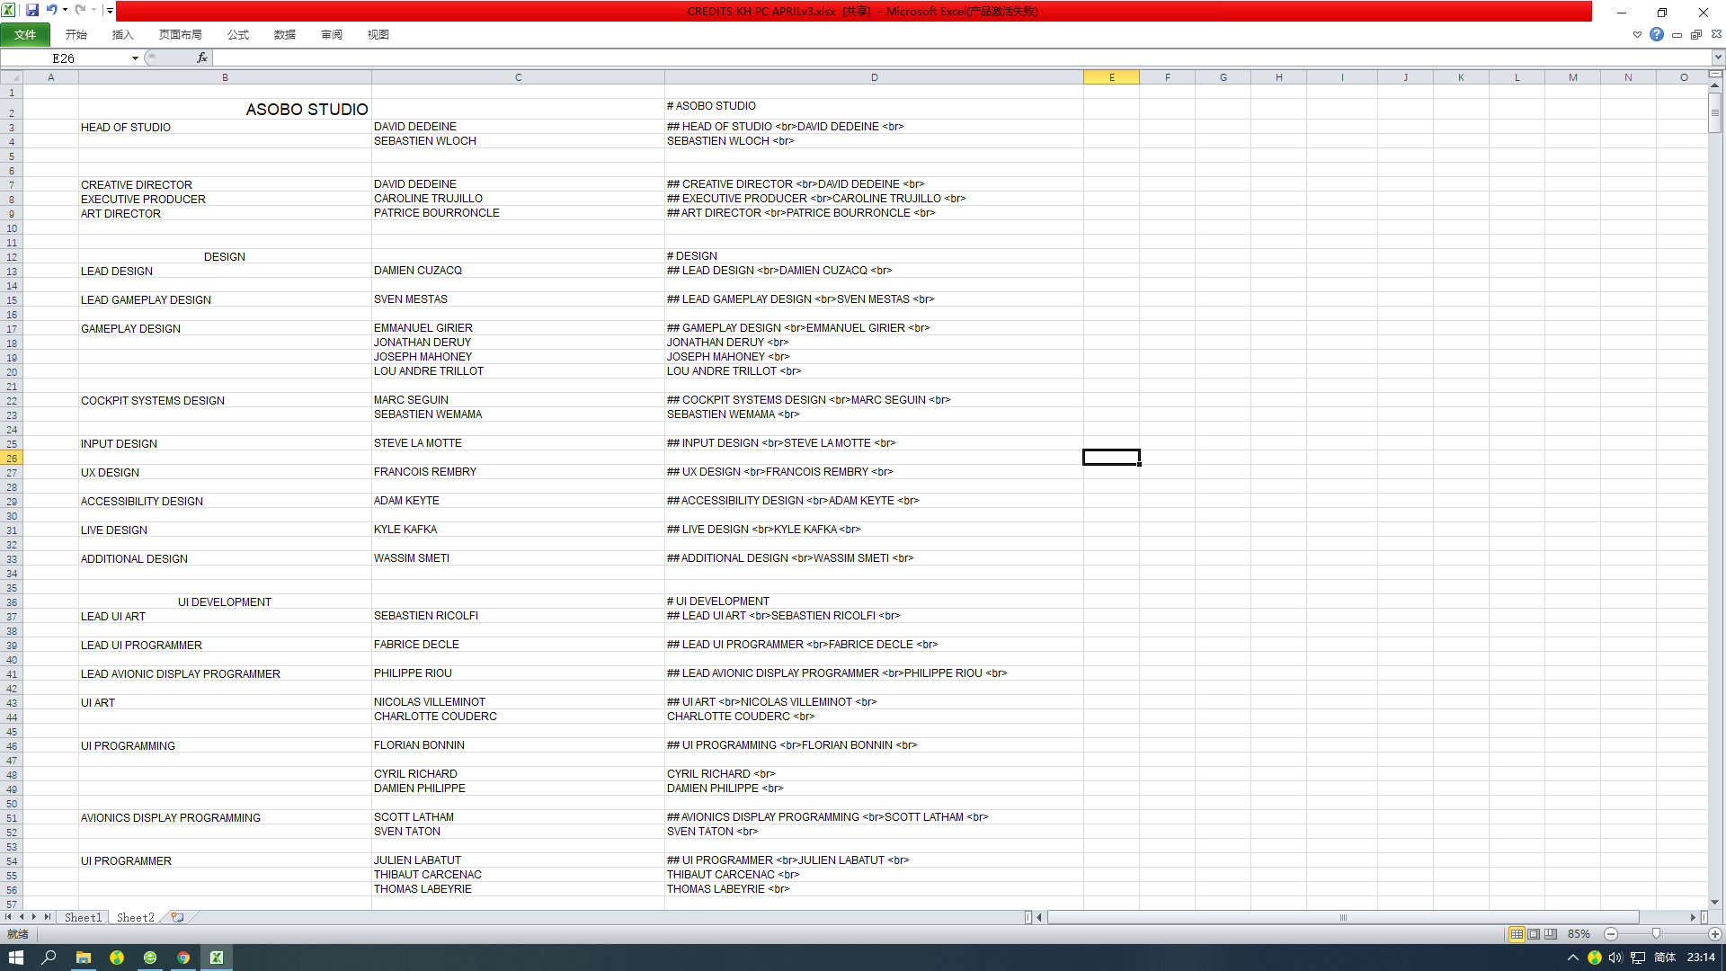Switch to the 公式 (Formulas) ribbon tab
Screen dimensions: 1726x971
pos(238,34)
